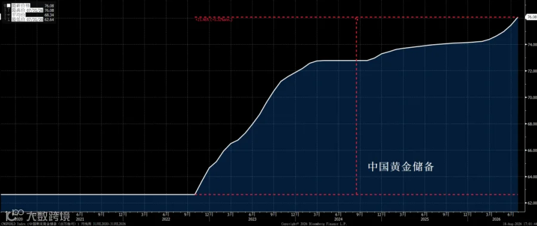Click the 2021 year label on time axis
The height and width of the screenshot is (226, 537).
click(79, 218)
